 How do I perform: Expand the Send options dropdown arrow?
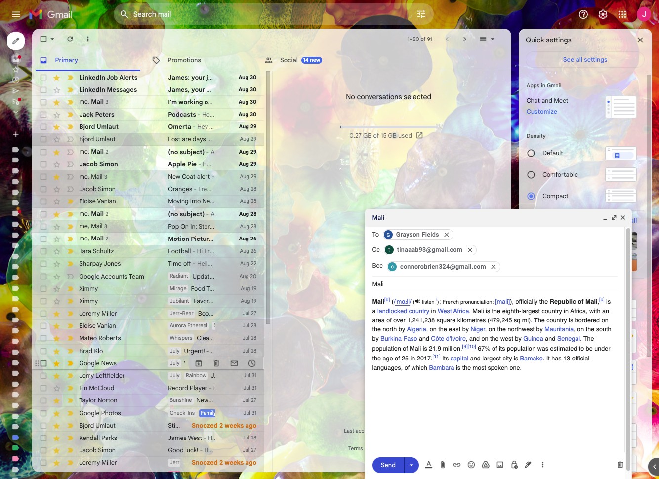[411, 465]
